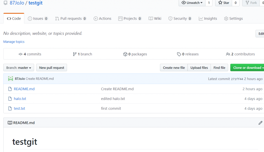Screen dimensions: 264x152
Task: Open the first commit message link
Action: tap(111, 108)
